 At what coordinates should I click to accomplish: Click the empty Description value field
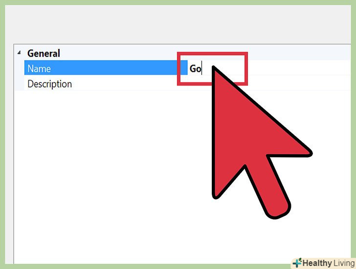tap(269, 84)
